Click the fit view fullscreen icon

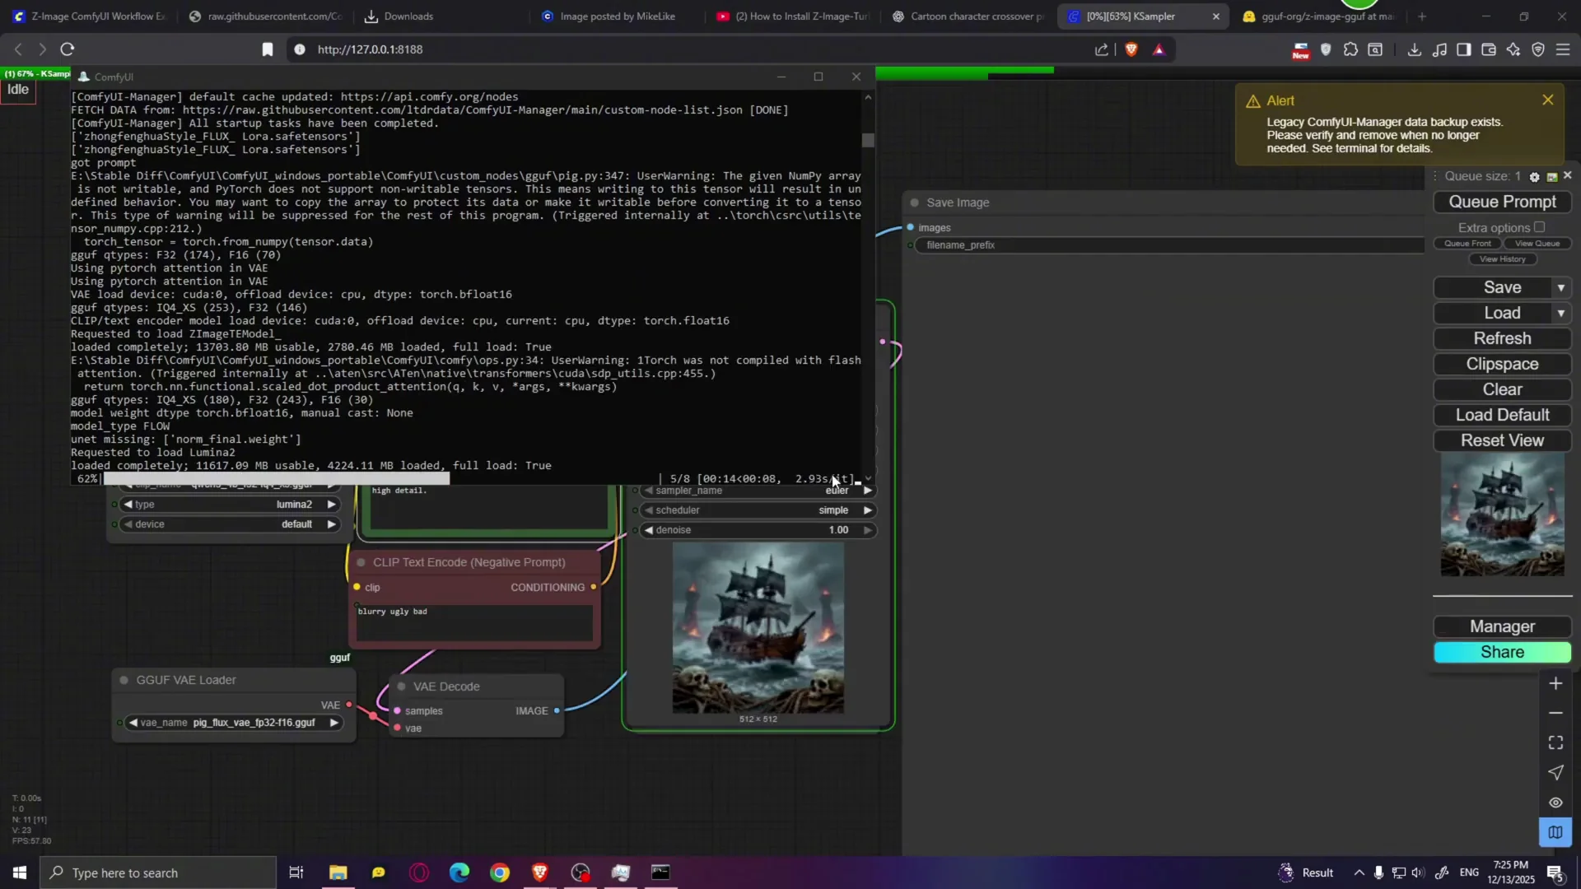[x=1555, y=742]
